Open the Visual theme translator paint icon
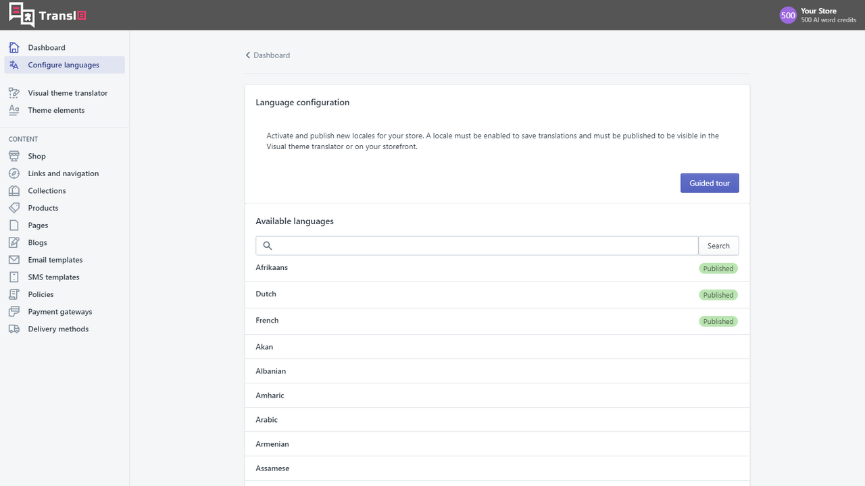Viewport: 865px width, 486px height. click(x=14, y=92)
